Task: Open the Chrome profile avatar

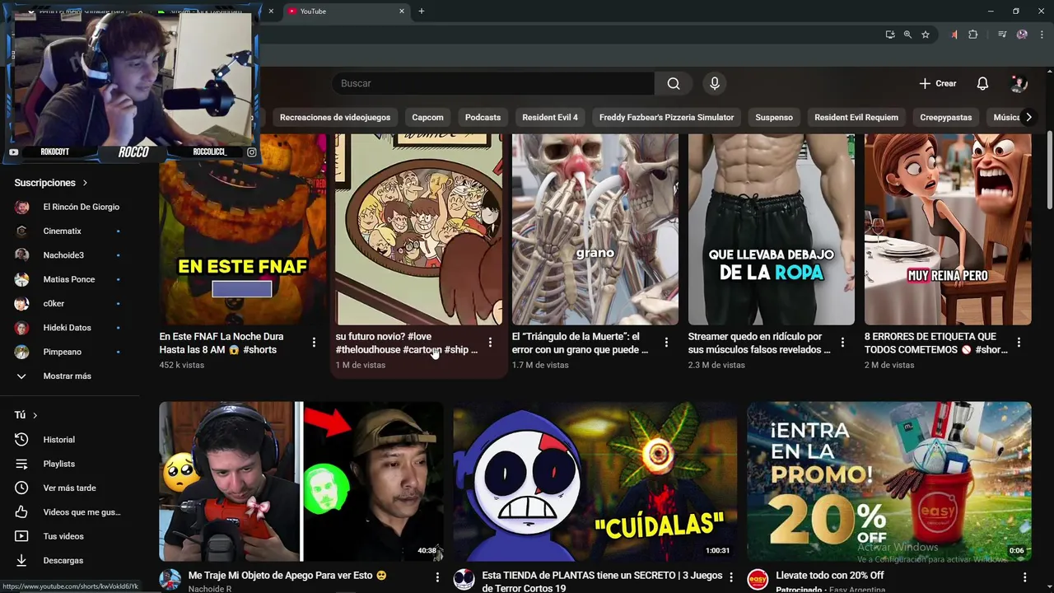Action: point(1022,35)
